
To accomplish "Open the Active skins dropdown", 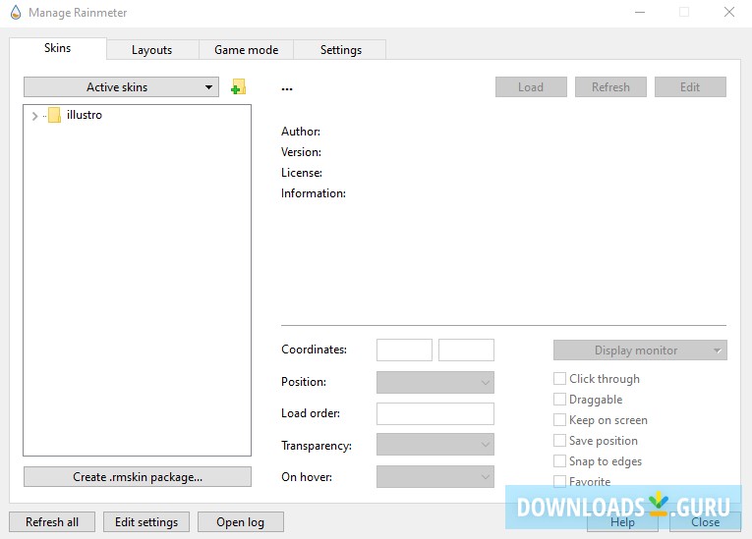I will (x=121, y=87).
